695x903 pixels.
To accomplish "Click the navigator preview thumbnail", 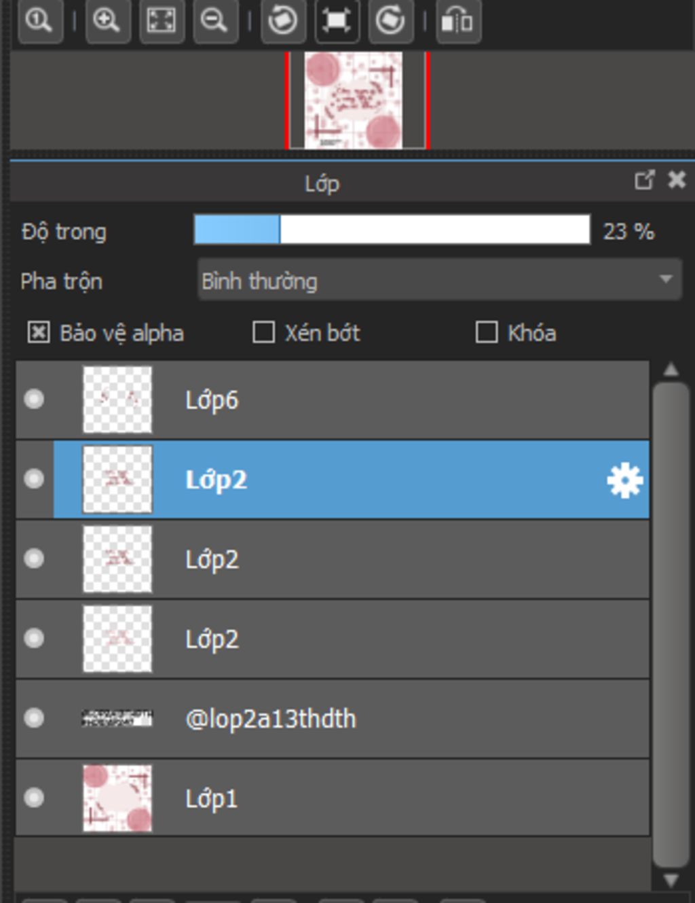I will coord(354,100).
